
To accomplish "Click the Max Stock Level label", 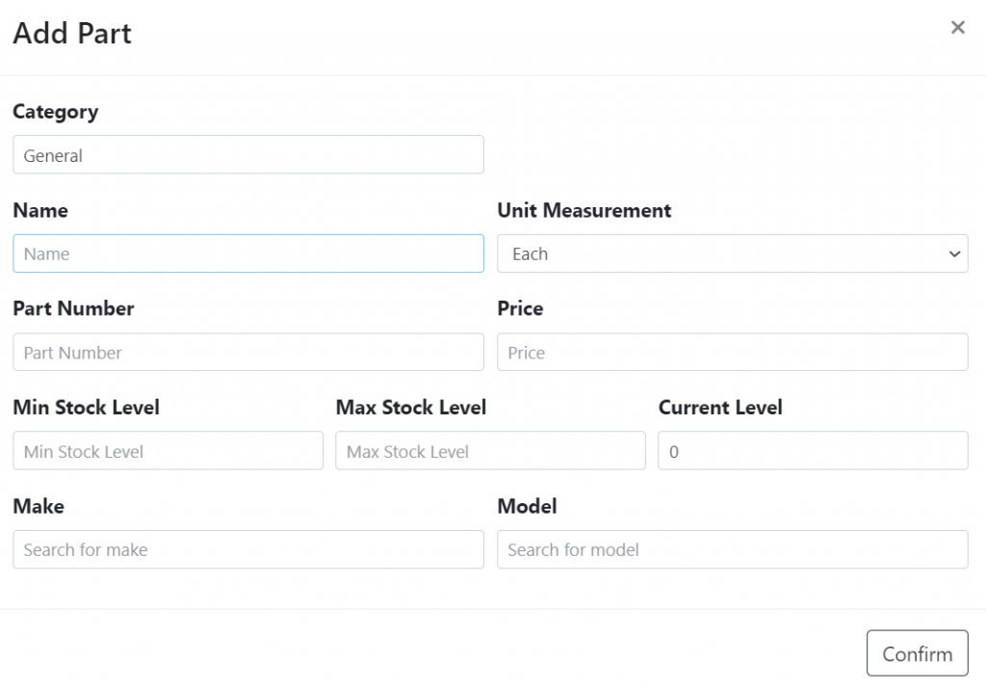I will pos(411,408).
